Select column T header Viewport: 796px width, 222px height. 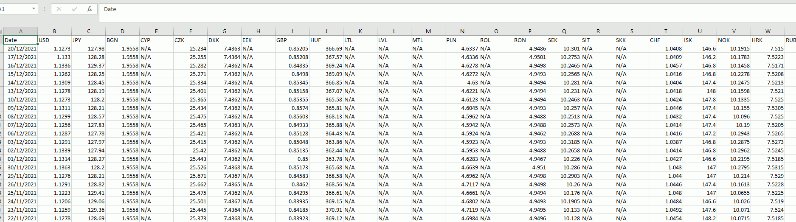point(666,31)
